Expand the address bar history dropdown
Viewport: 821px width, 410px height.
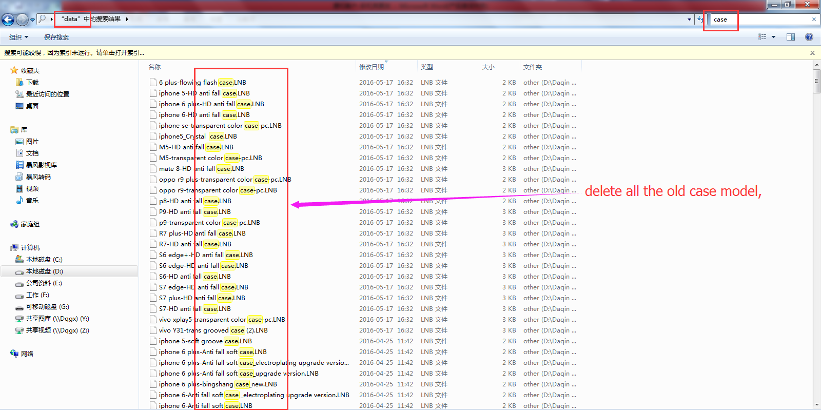[x=689, y=19]
